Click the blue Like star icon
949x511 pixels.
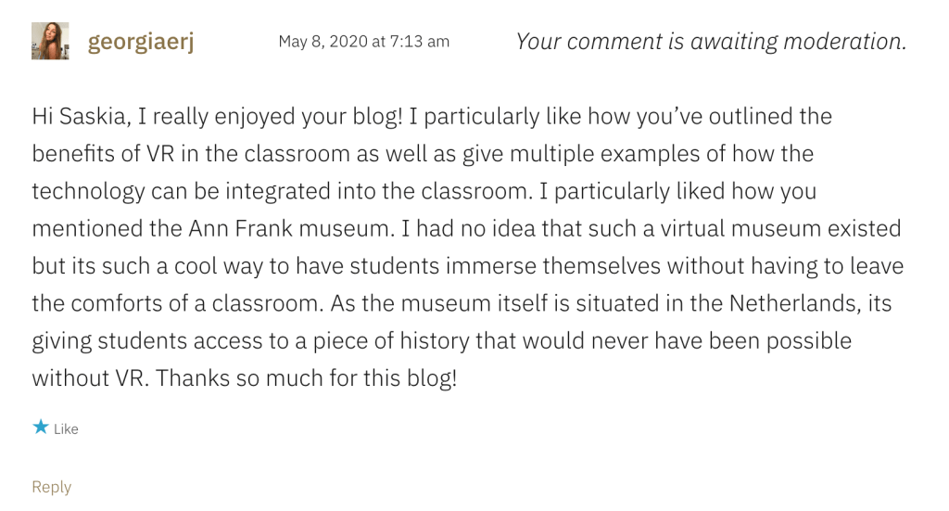tap(40, 428)
